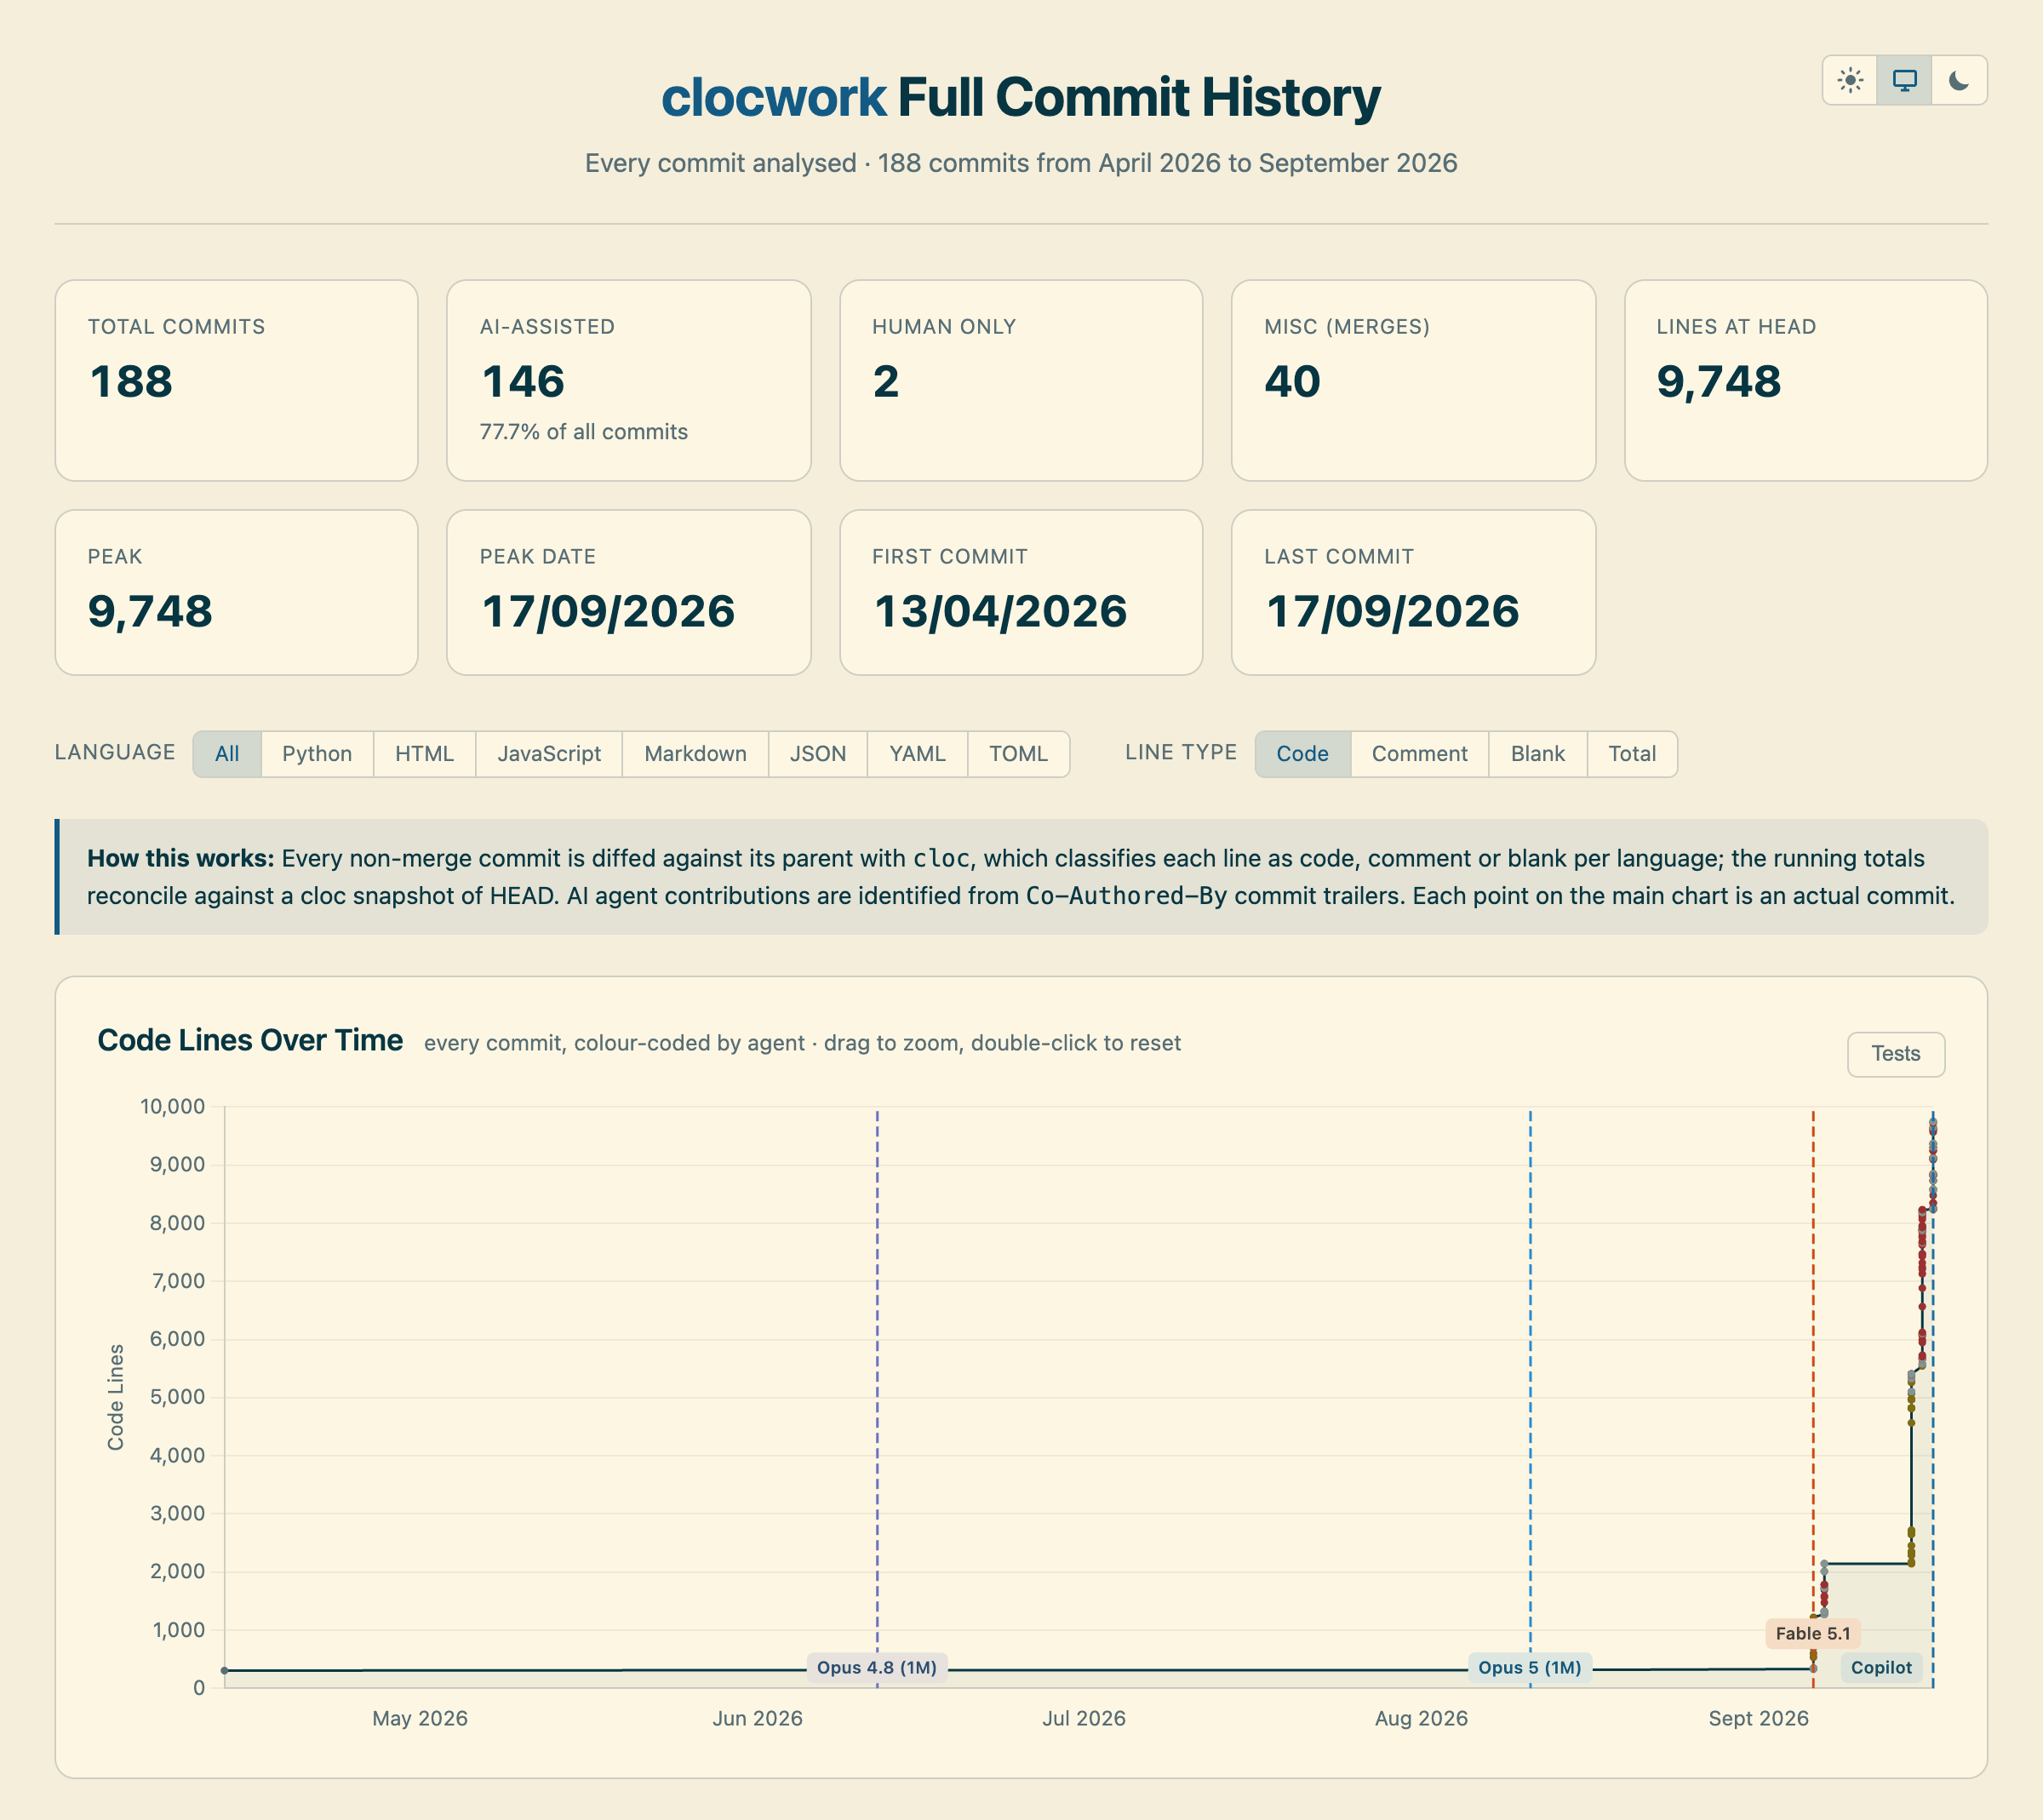Click the Last Commit card

coord(1413,592)
